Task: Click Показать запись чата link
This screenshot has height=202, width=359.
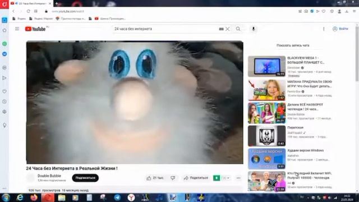Action: coord(293,45)
